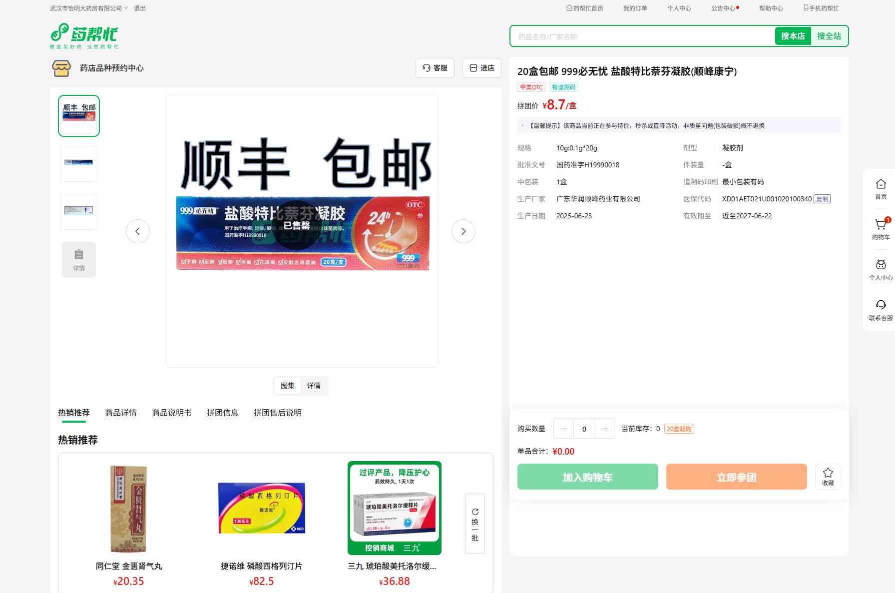Open the 拼团信息 tab
895x593 pixels.
click(222, 413)
